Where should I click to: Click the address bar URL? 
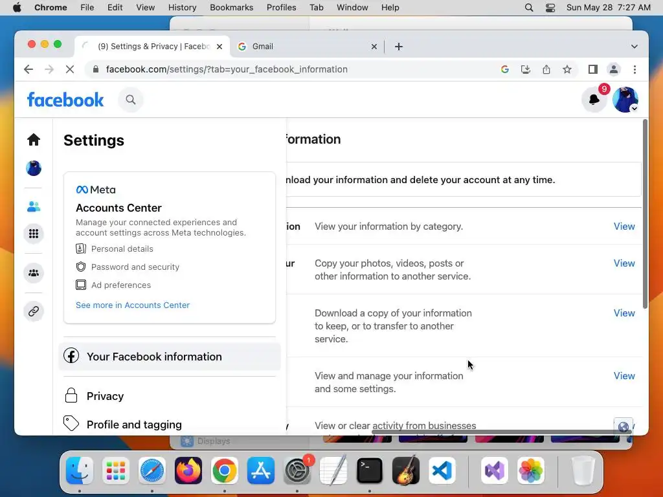point(227,69)
